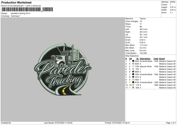Click the "Created By:" footer label

point(6,123)
